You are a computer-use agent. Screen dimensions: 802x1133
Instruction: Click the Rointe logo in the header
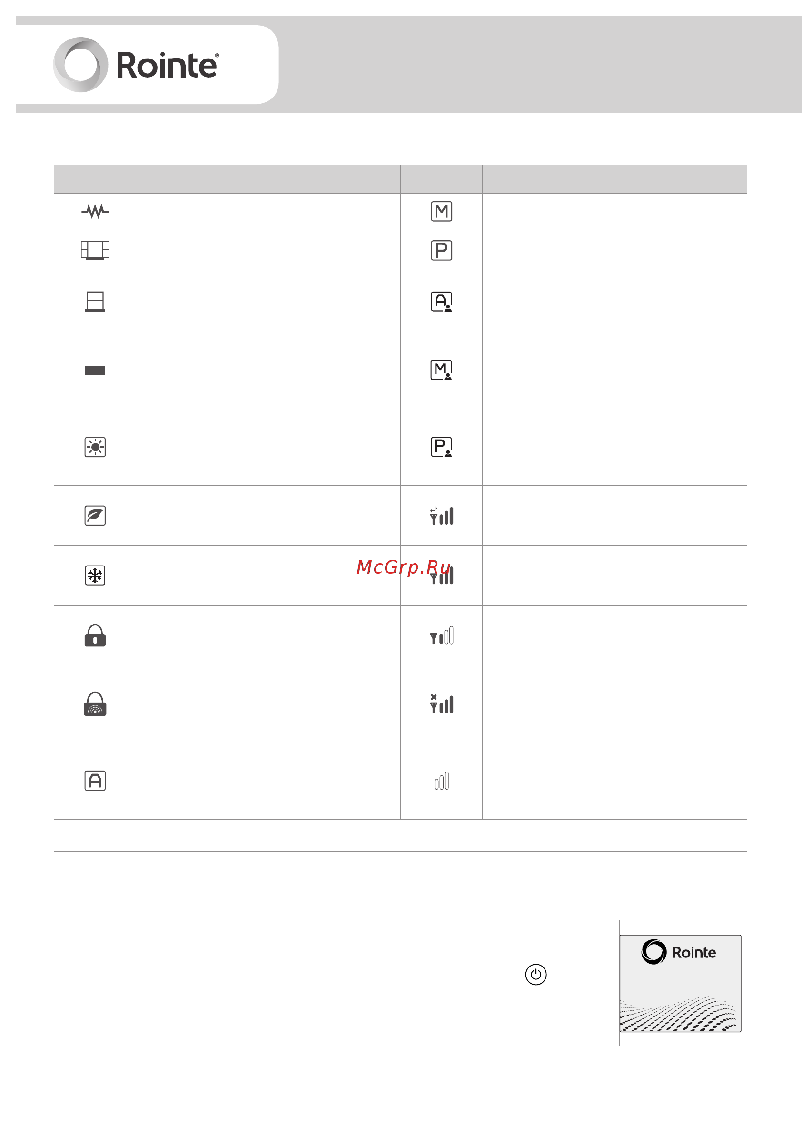[136, 65]
